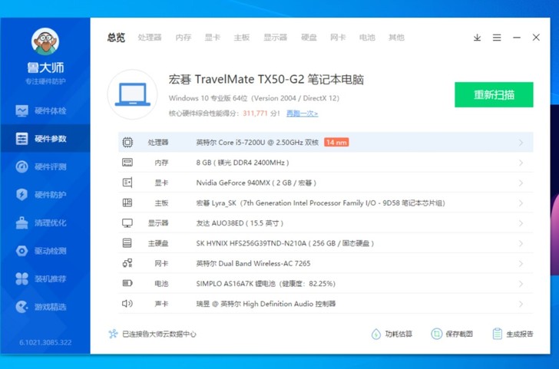Expand the 处理器 row chevron
Image resolution: width=559 pixels, height=369 pixels.
(521, 143)
